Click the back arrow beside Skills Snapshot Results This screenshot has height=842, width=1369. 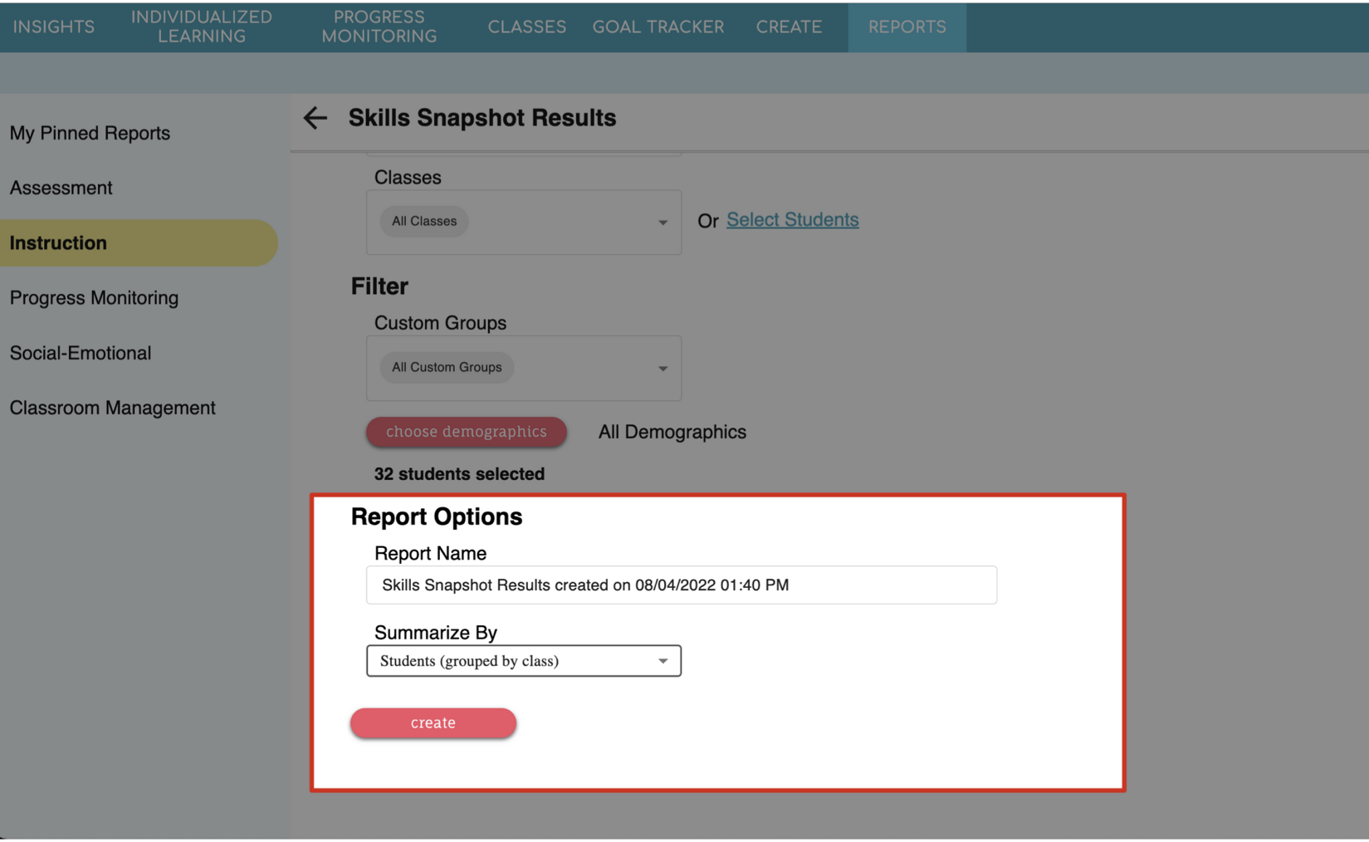tap(315, 119)
